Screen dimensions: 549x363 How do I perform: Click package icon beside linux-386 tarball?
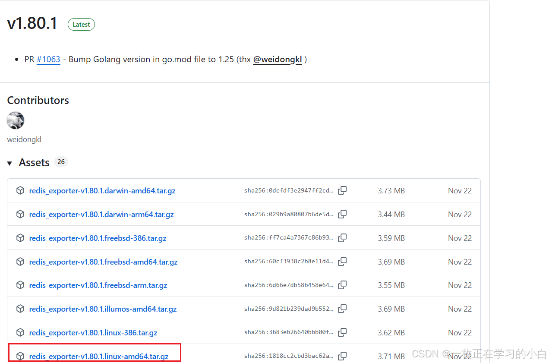20,332
